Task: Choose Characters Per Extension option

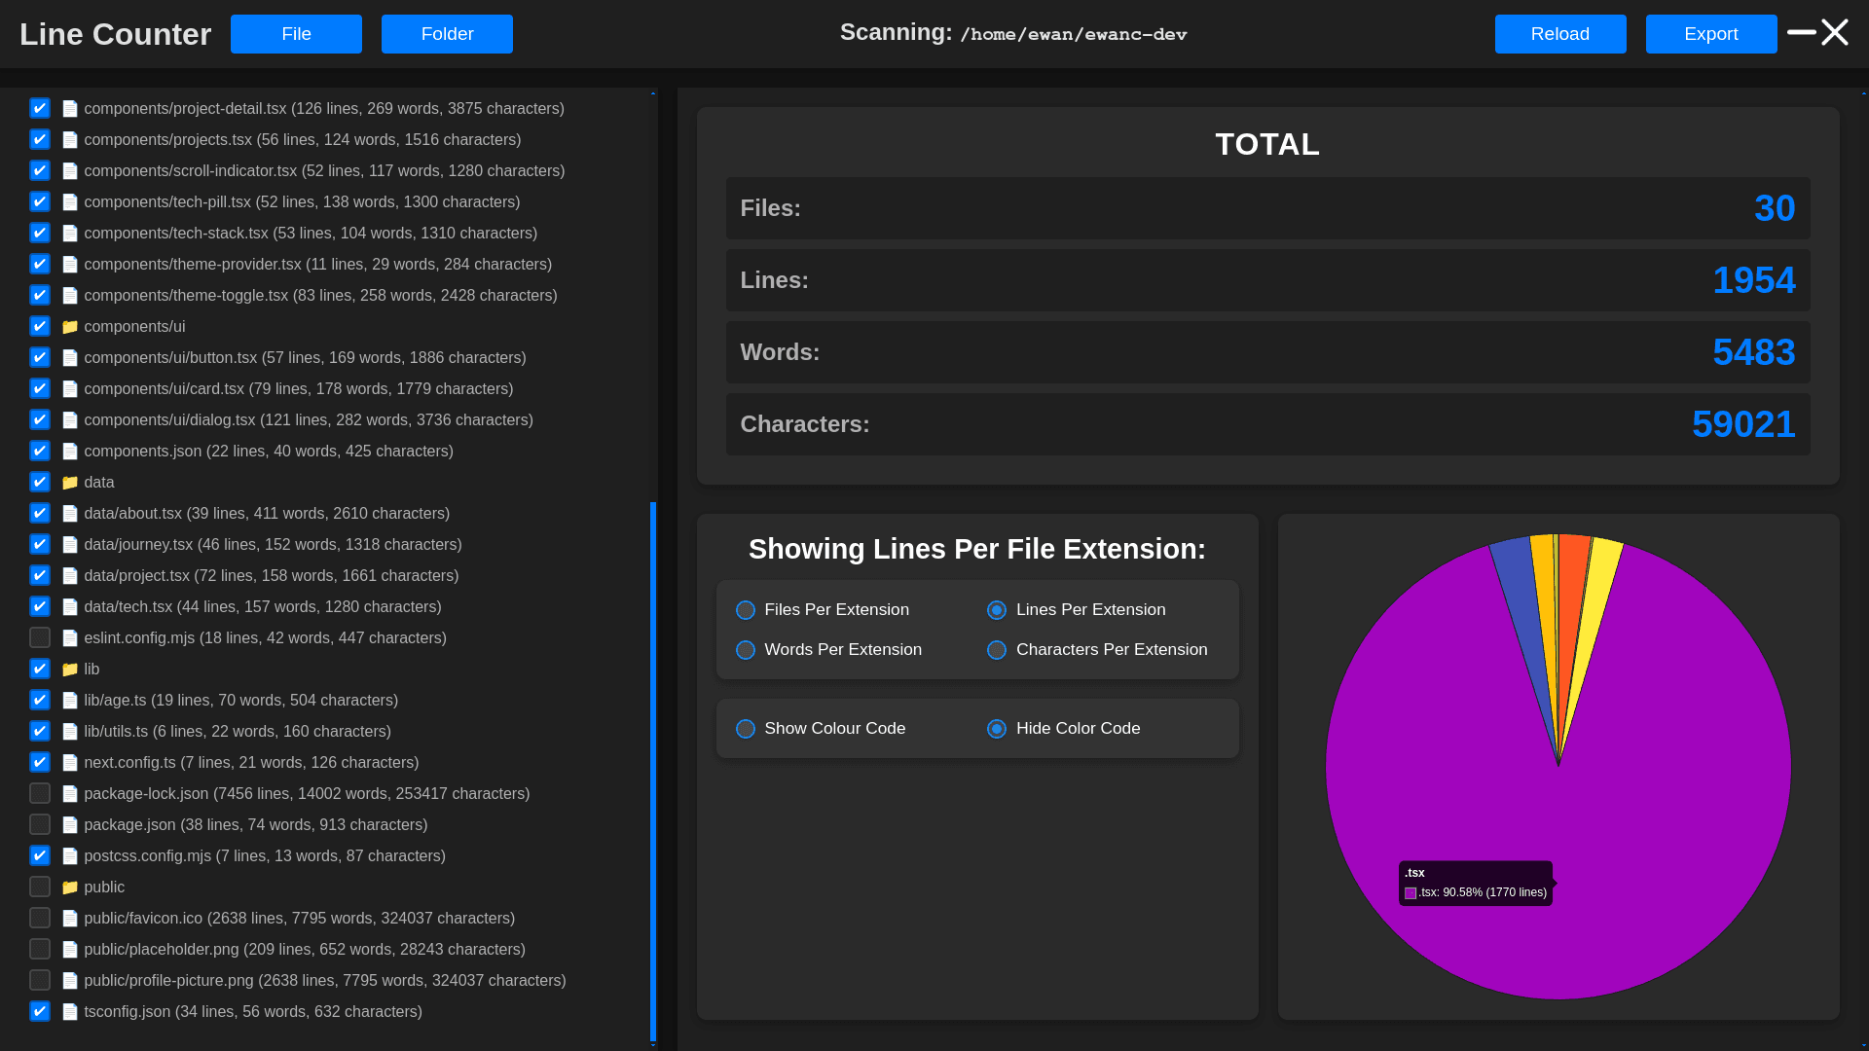Action: (x=997, y=650)
